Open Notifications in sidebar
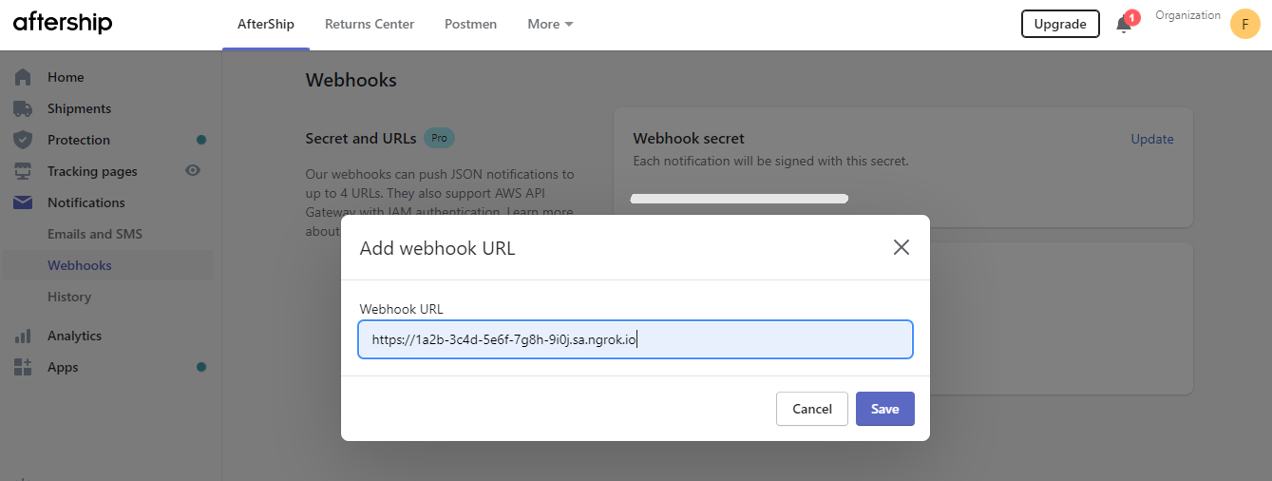This screenshot has height=481, width=1272. pyautogui.click(x=86, y=202)
